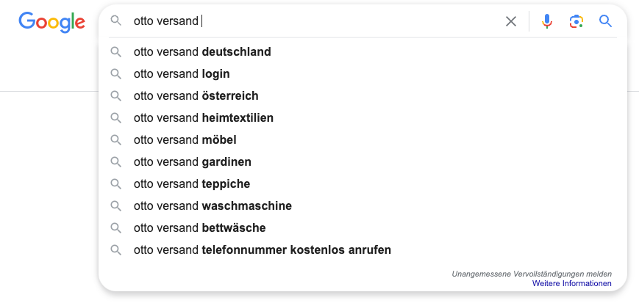Start voice search with the microphone
The image size is (639, 303).
pyautogui.click(x=547, y=21)
